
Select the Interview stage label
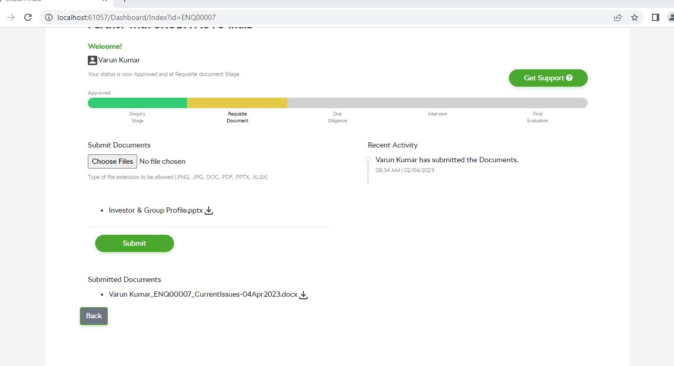point(437,114)
